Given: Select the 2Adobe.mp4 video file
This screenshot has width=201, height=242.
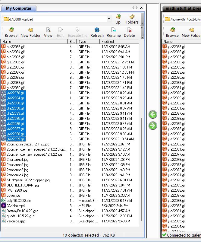Looking at the screenshot, I should [15, 206].
